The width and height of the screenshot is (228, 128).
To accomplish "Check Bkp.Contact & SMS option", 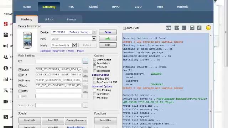I will (x=95, y=82).
